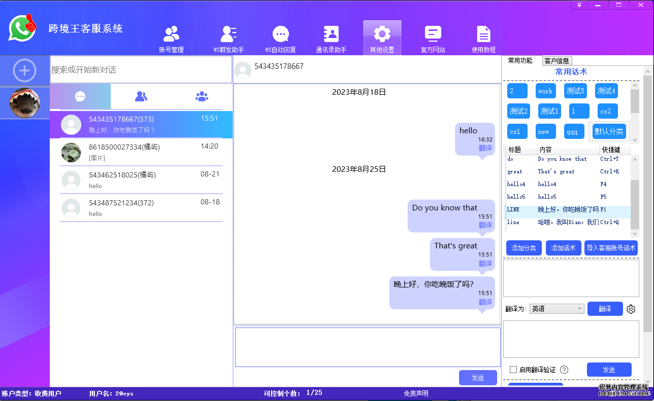Open translation settings via gear icon
654x401 pixels.
(631, 309)
